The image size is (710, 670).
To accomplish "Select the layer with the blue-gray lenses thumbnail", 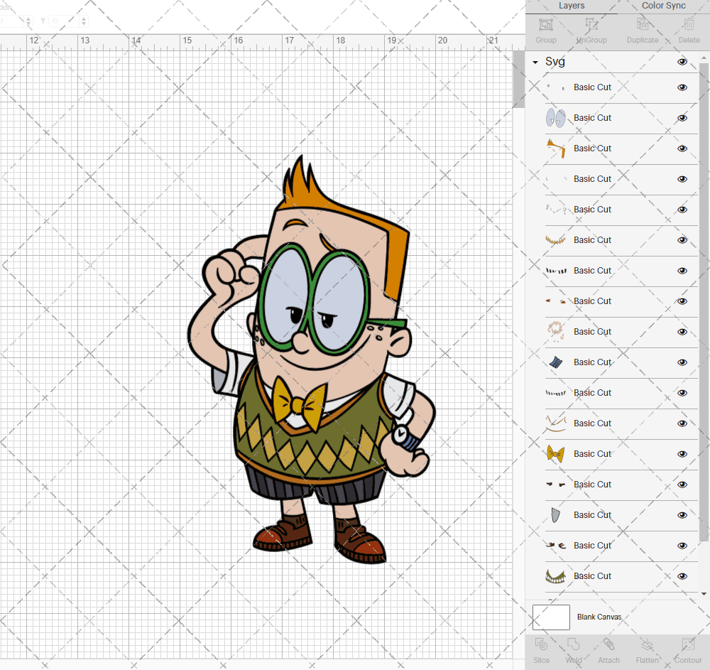I will tap(621, 118).
